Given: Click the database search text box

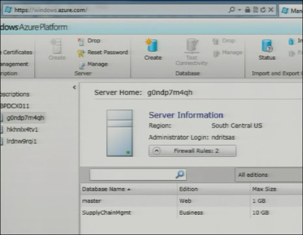Looking at the screenshot, I should tap(132, 175).
